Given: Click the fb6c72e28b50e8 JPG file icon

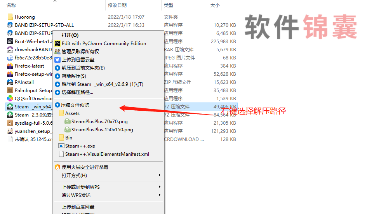Looking at the screenshot, I should [10, 57].
